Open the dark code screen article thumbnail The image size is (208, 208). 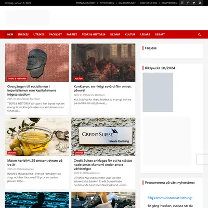tap(37, 200)
